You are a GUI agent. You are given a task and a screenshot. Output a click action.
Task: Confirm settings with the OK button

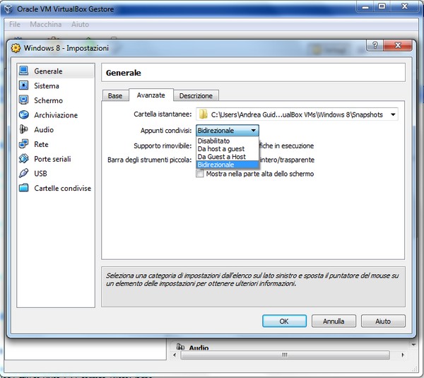[x=284, y=321]
